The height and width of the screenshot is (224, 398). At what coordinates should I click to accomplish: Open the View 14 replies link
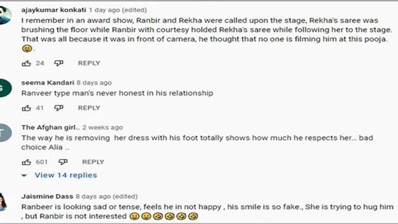[x=66, y=175]
